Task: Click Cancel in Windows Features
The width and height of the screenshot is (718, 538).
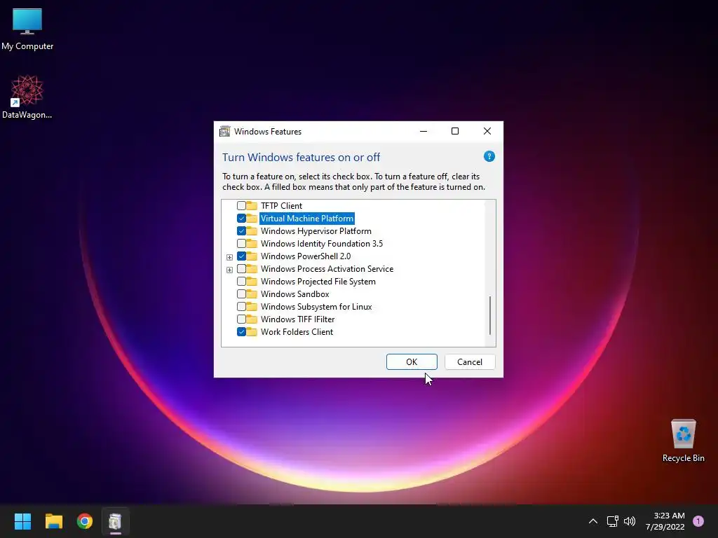Action: pyautogui.click(x=470, y=362)
